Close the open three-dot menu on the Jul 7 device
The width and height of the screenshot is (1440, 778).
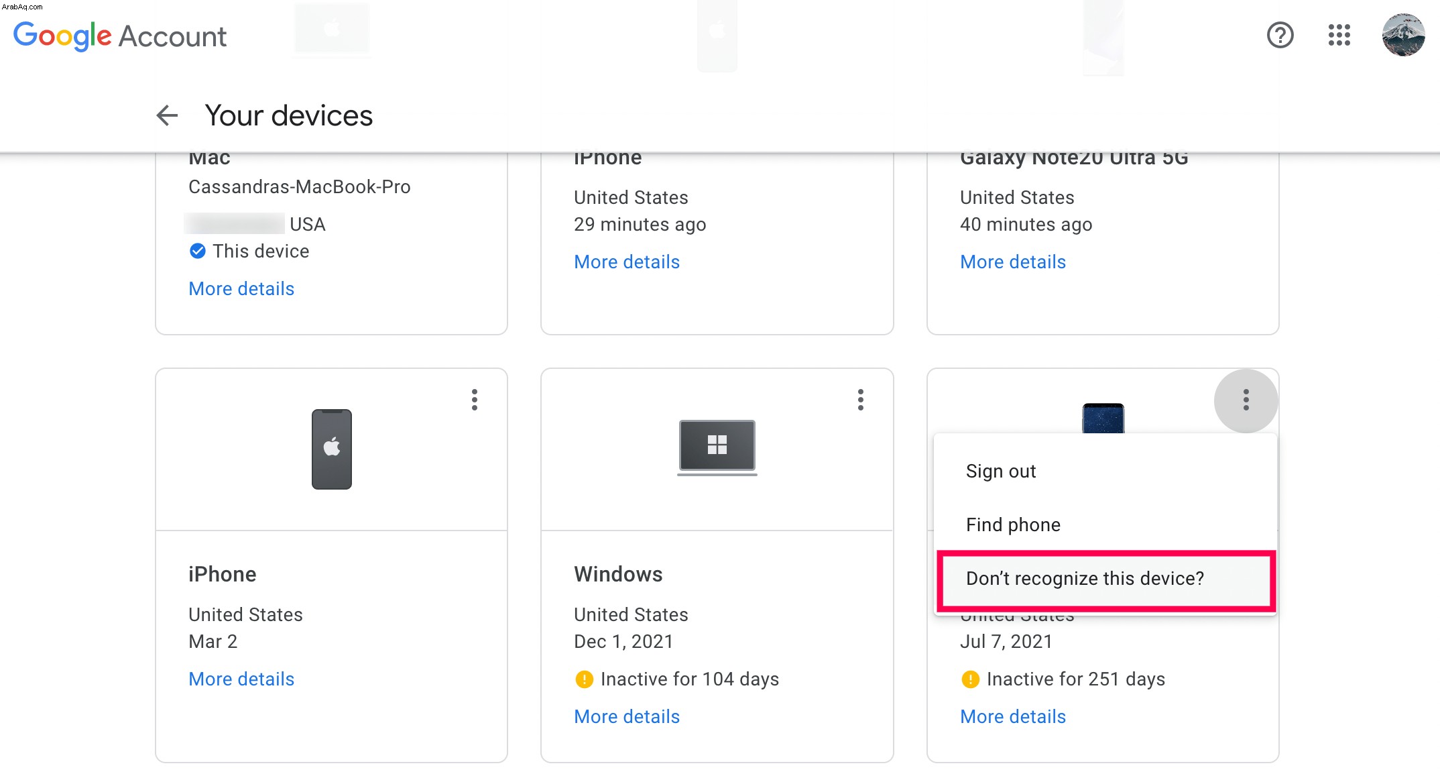tap(1246, 400)
